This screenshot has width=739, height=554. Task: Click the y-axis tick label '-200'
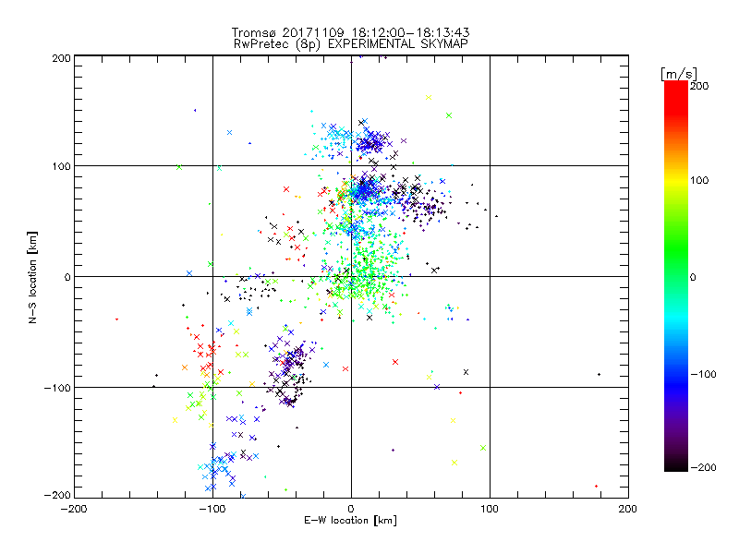[x=57, y=495]
